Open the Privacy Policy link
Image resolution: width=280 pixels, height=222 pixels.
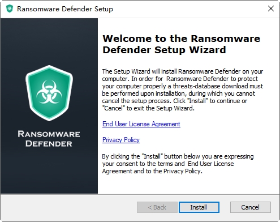pos(121,140)
